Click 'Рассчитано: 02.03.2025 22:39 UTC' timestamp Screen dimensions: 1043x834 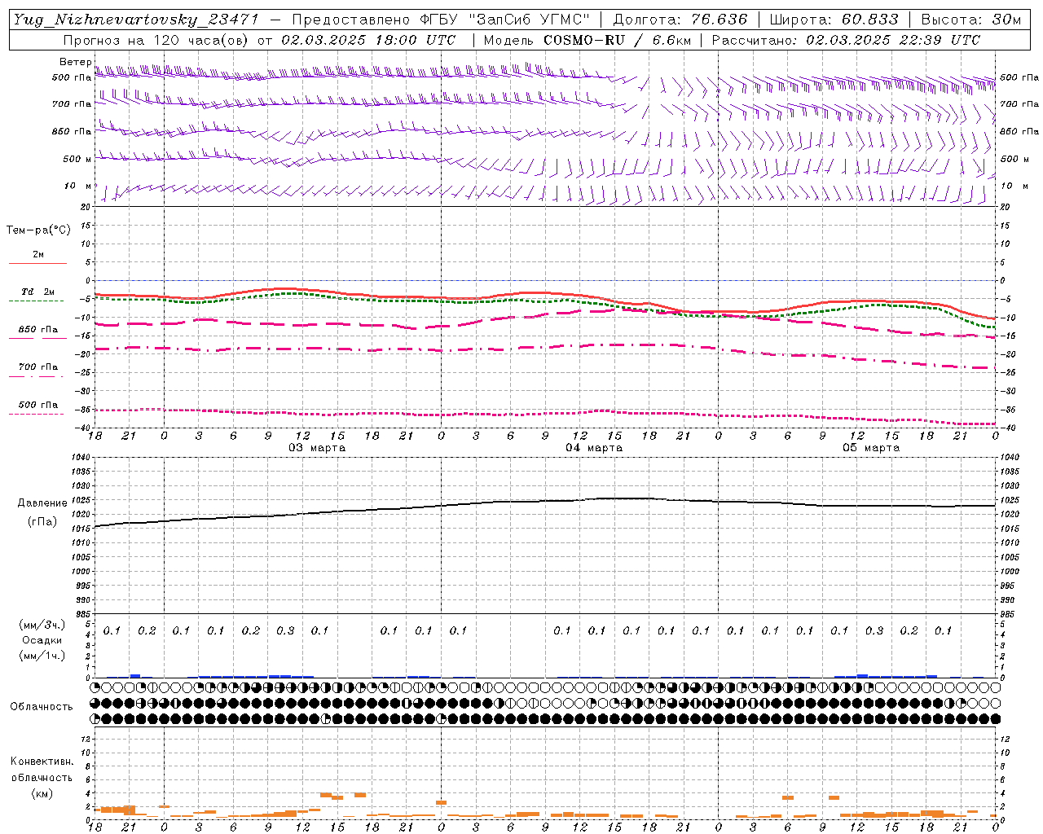point(846,40)
